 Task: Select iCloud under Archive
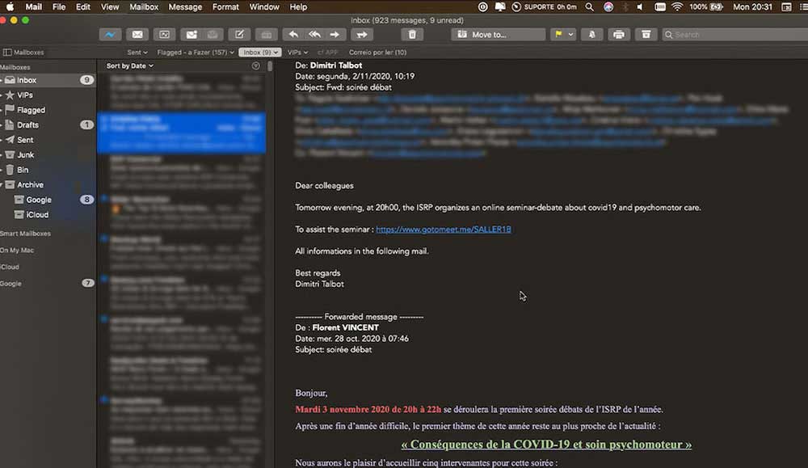48,214
